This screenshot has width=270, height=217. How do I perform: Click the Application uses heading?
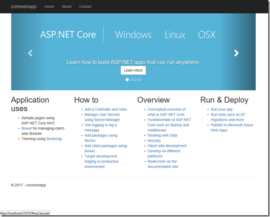click(x=30, y=104)
